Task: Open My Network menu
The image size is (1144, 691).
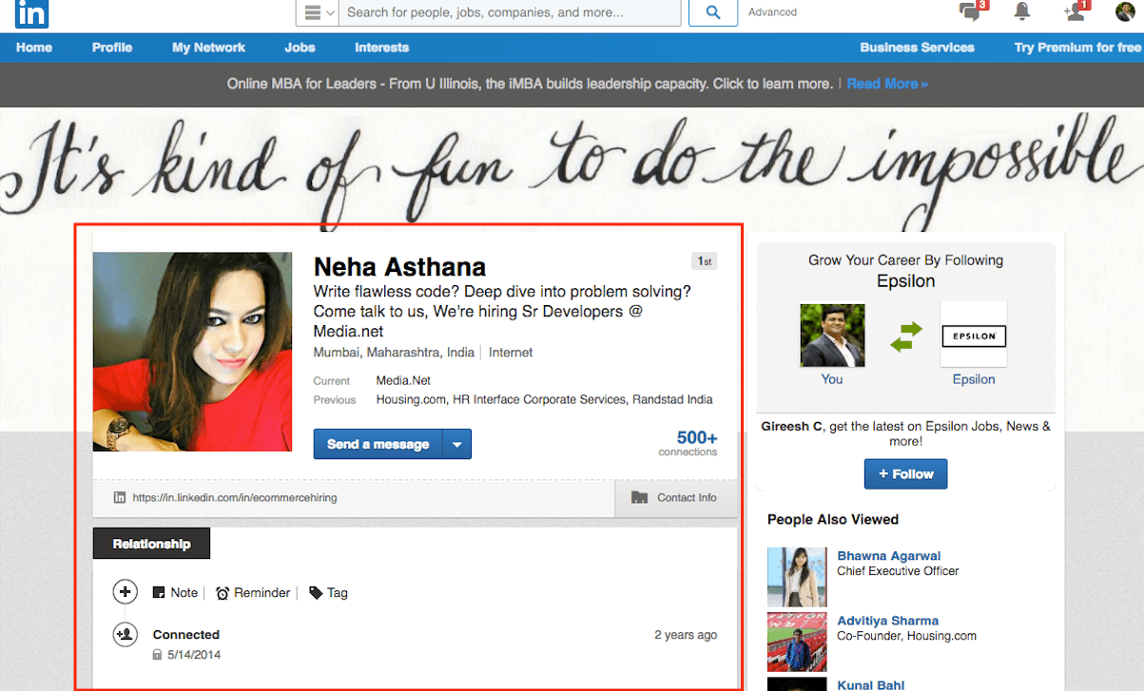Action: tap(208, 48)
